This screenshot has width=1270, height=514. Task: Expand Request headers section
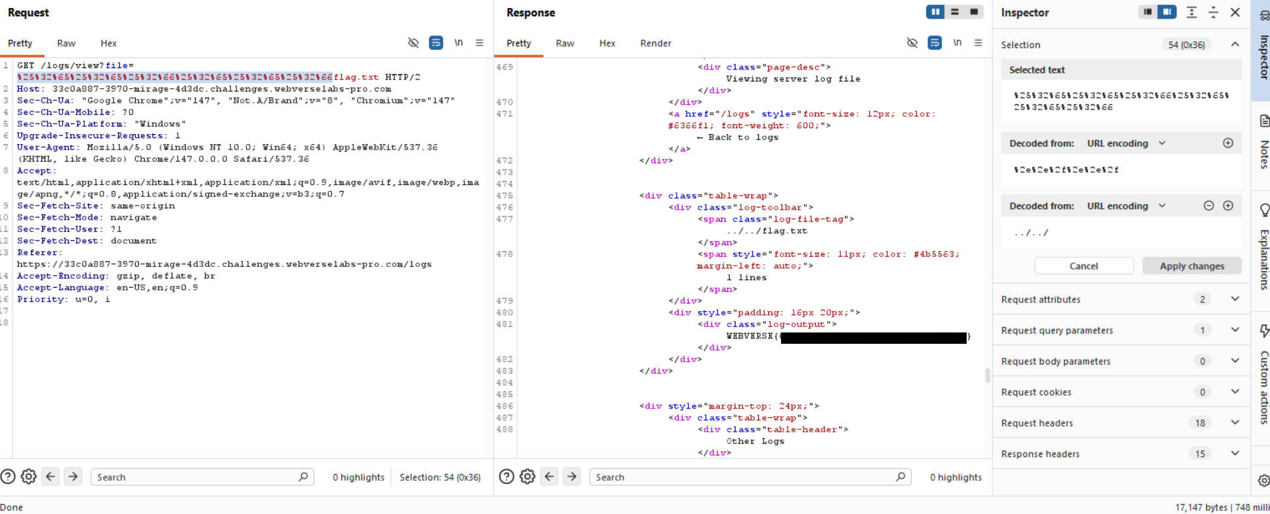coord(1235,423)
